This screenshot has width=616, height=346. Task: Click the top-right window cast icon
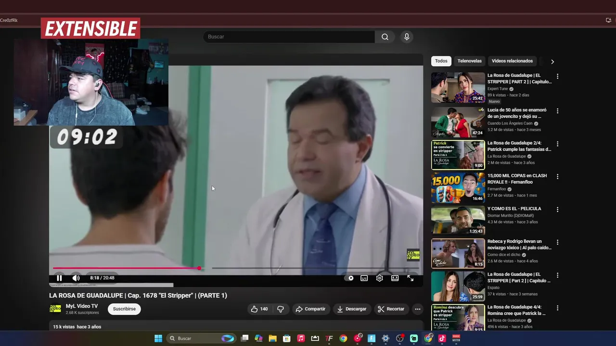pos(608,20)
